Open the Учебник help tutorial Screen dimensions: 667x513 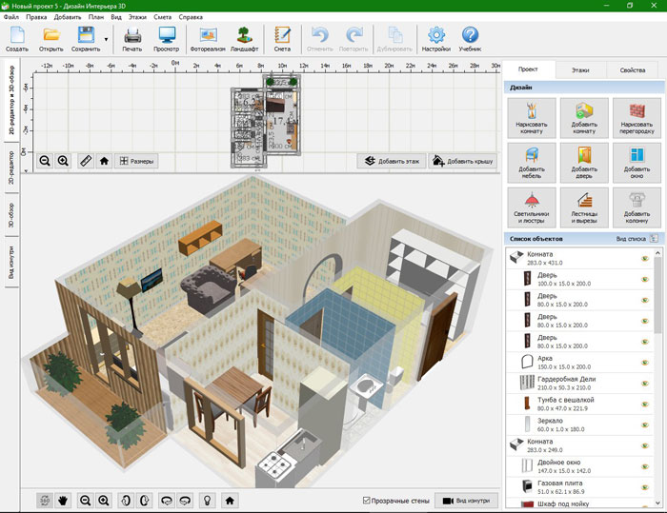pyautogui.click(x=470, y=39)
